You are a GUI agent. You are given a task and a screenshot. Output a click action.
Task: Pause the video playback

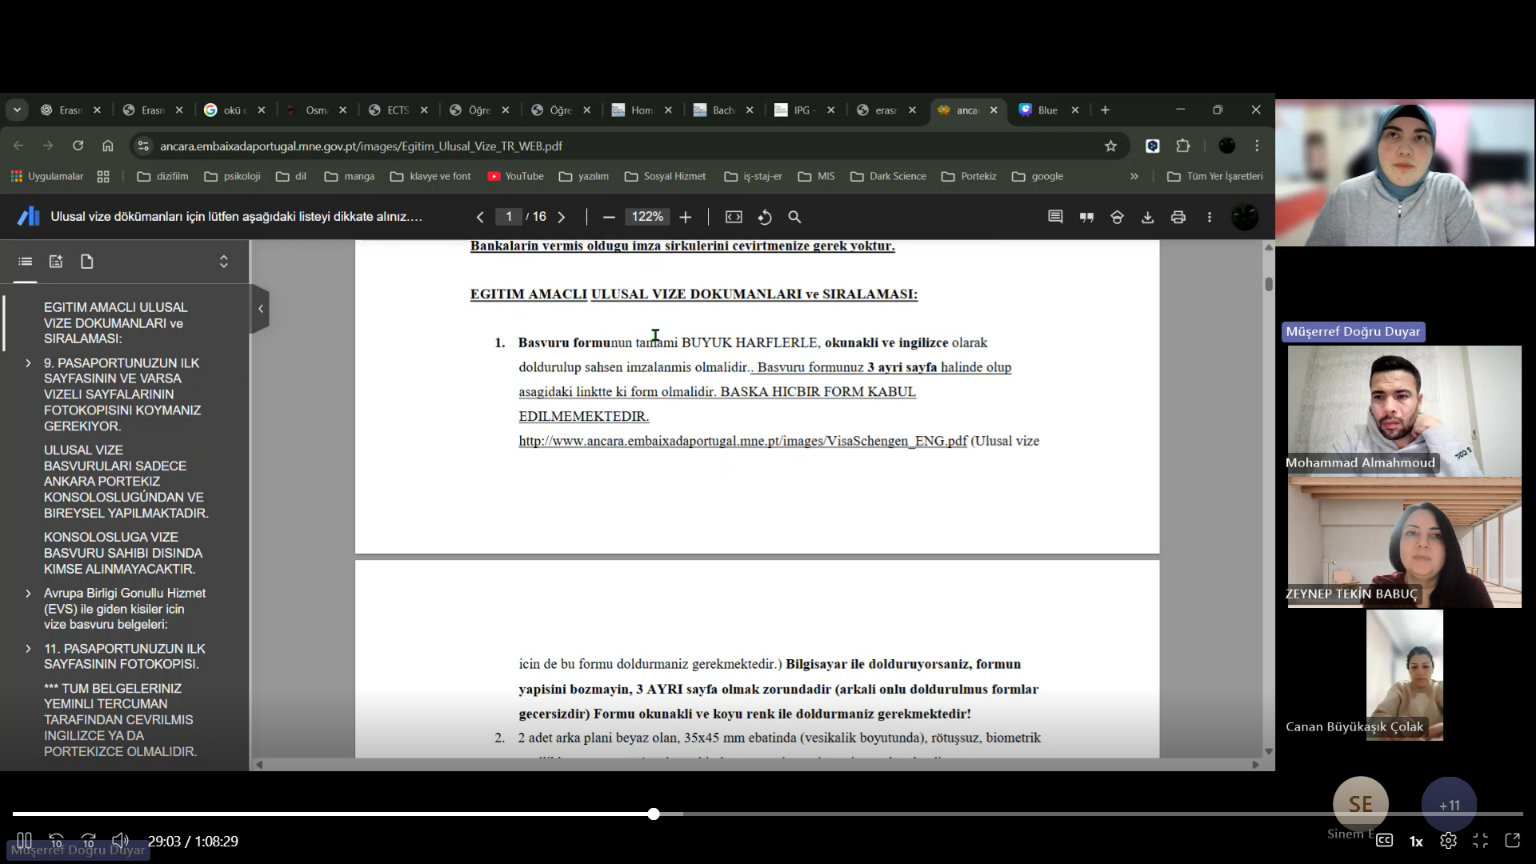(24, 840)
